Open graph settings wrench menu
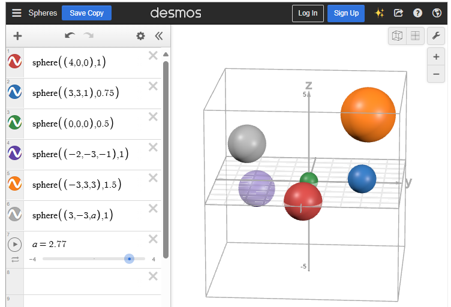The width and height of the screenshot is (451, 307). [x=436, y=35]
